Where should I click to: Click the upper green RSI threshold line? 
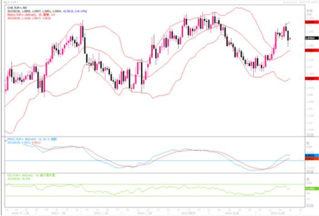point(137,184)
